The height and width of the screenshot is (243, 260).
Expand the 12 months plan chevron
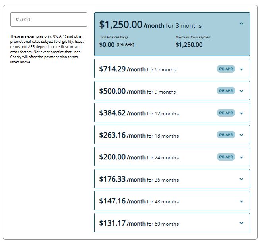coord(241,113)
